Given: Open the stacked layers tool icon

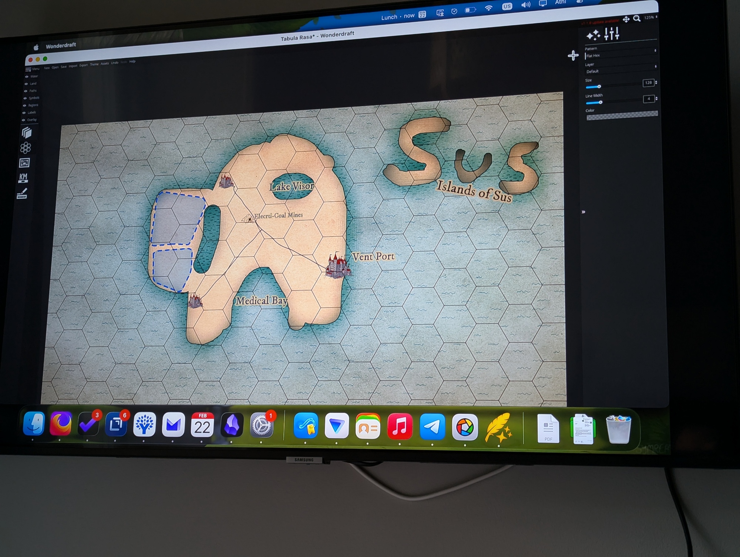Looking at the screenshot, I should coord(26,132).
